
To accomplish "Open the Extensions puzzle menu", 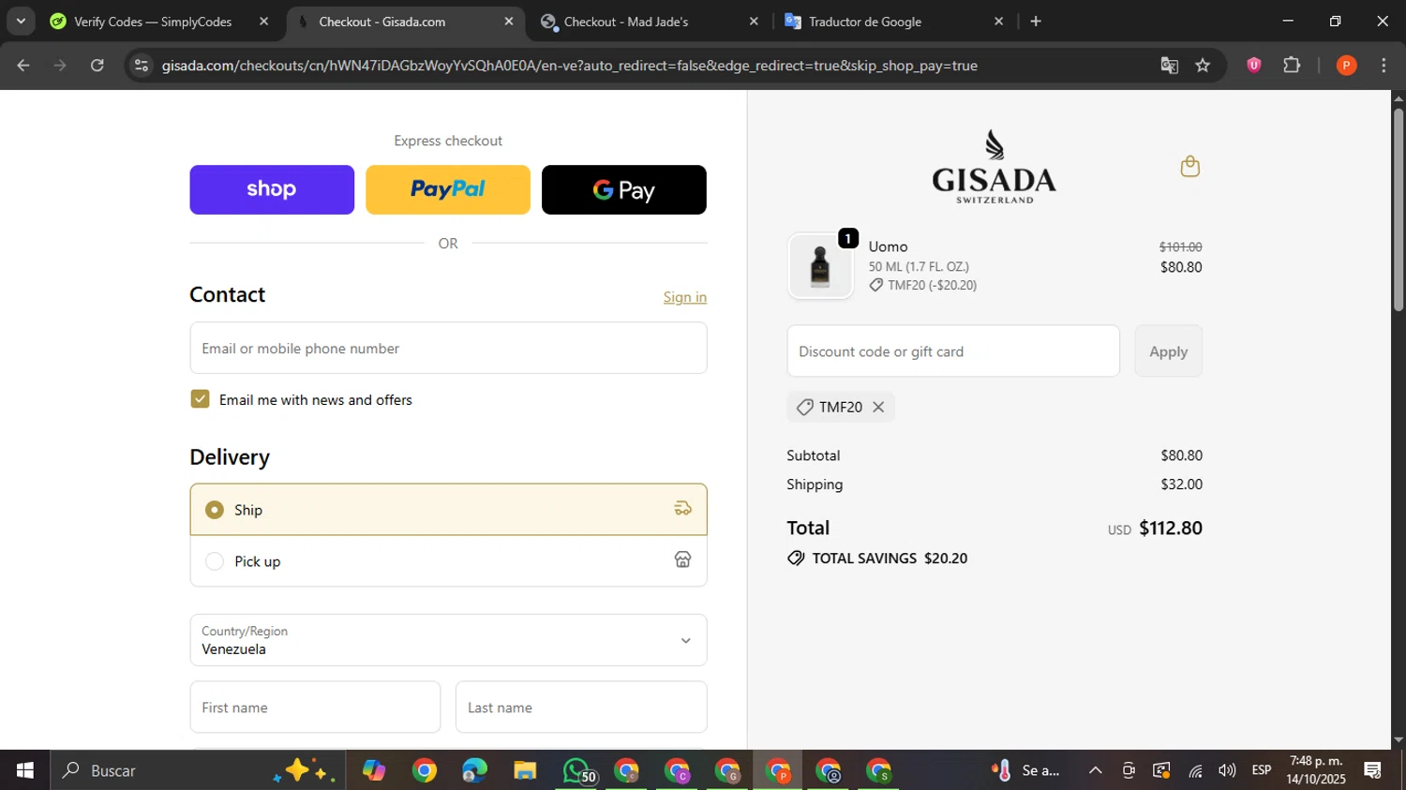I will click(1292, 66).
